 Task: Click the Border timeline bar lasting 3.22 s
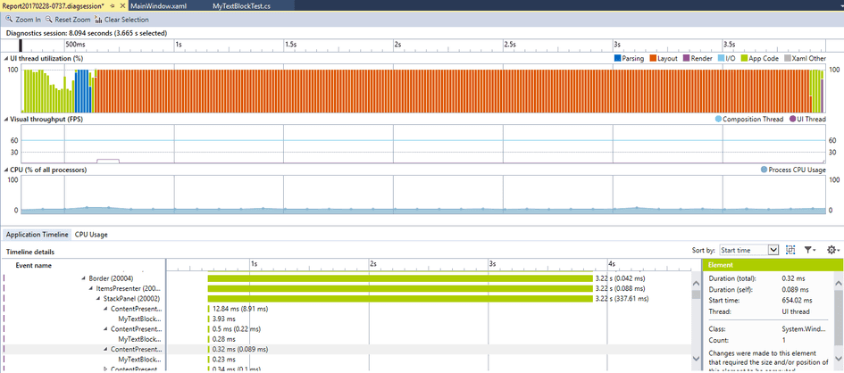coord(400,278)
